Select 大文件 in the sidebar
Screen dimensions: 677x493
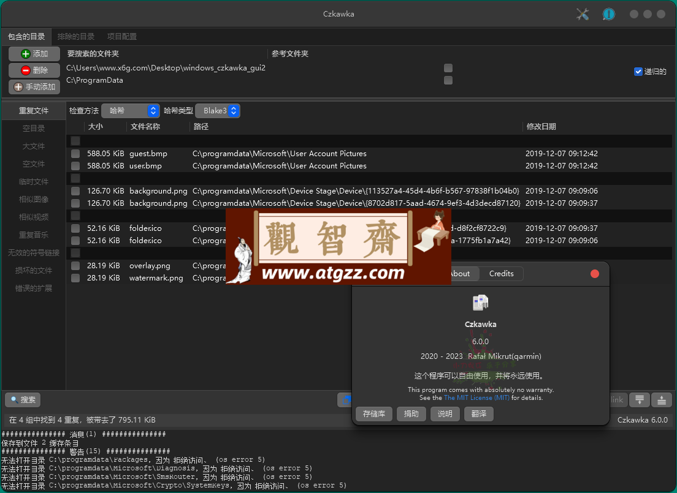[34, 146]
